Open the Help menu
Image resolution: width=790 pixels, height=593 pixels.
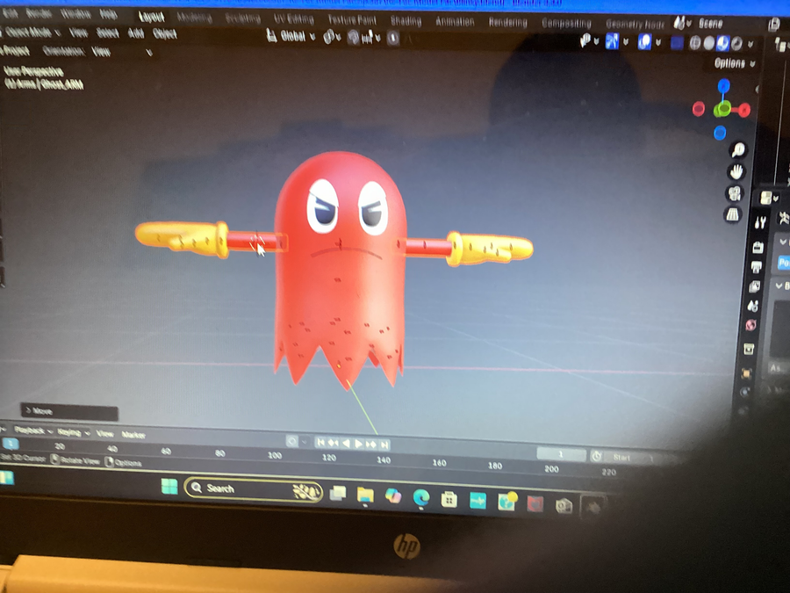coord(108,15)
